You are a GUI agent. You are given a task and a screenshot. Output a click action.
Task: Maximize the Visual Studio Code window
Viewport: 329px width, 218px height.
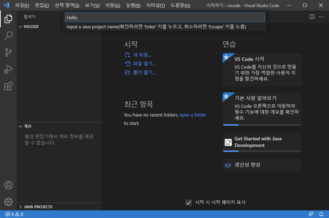click(x=305, y=5)
